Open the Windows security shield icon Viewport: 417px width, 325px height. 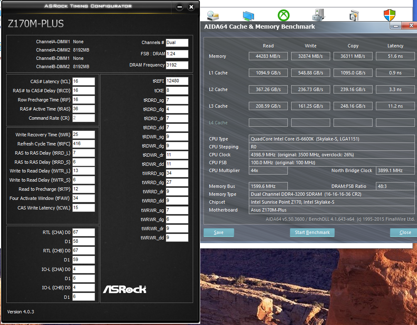[x=390, y=15]
